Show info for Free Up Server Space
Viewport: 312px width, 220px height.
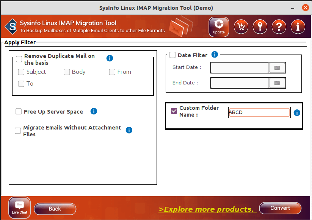point(94,111)
